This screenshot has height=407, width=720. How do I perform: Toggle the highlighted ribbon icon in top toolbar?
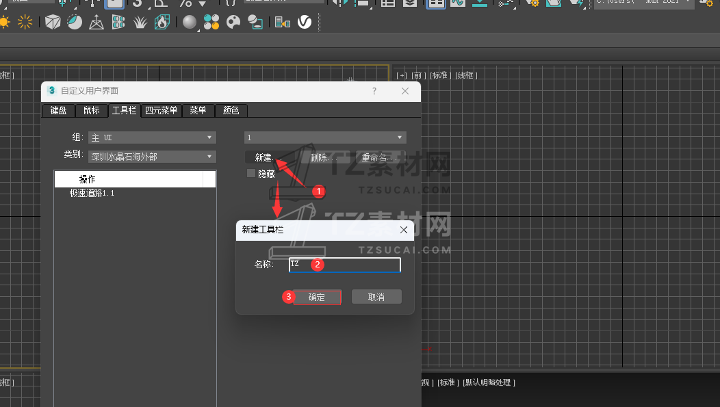[436, 3]
